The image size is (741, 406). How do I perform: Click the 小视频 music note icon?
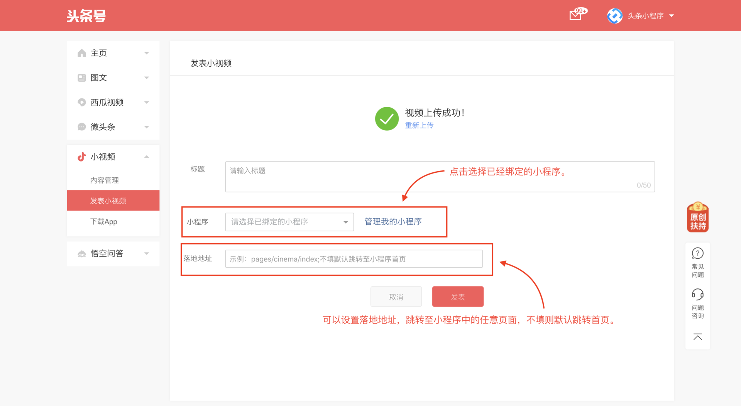[x=81, y=157]
